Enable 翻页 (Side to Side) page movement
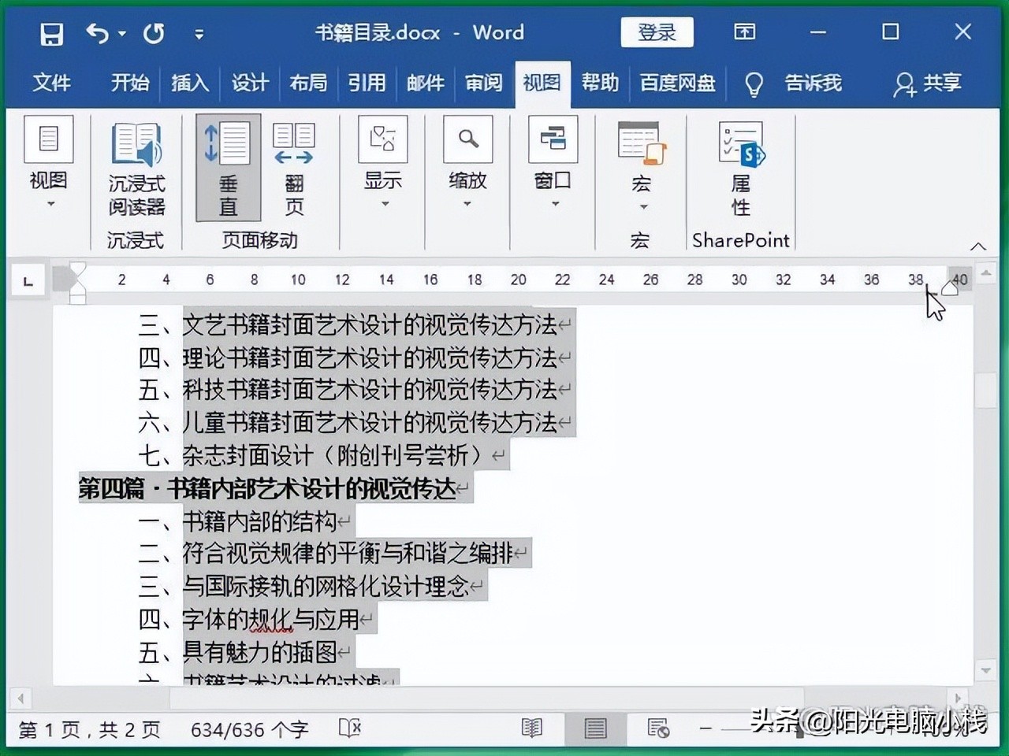1009x756 pixels. pos(293,165)
